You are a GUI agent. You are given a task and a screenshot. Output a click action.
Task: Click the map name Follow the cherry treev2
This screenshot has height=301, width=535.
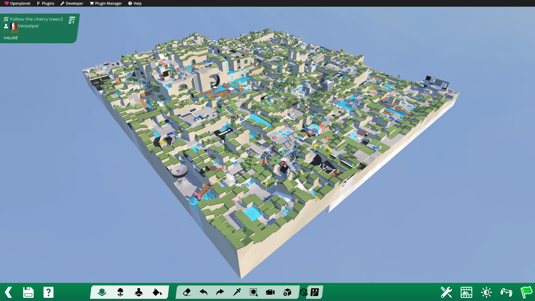point(37,19)
